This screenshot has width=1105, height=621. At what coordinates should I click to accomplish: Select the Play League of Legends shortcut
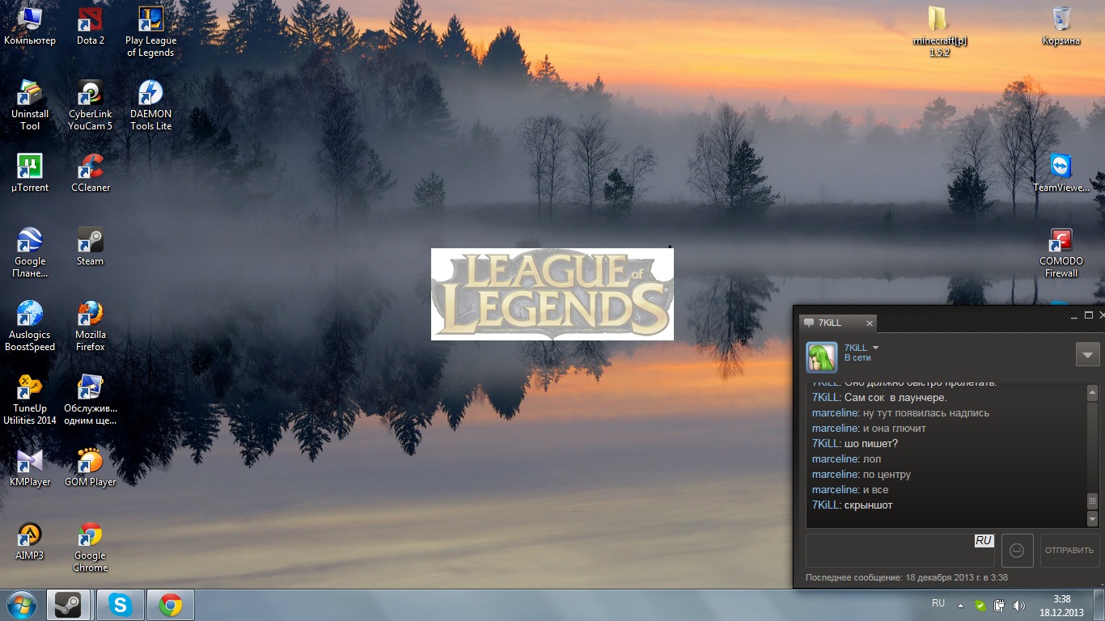click(x=150, y=32)
